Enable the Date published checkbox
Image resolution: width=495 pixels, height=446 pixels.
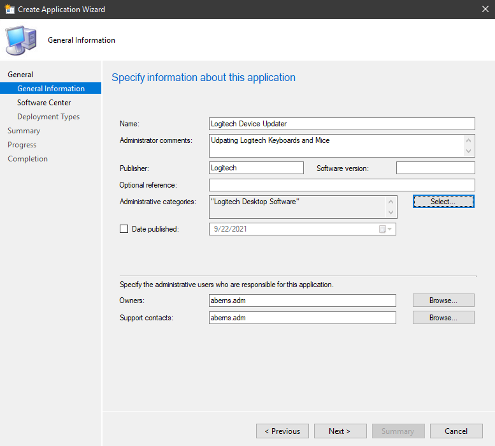[124, 229]
